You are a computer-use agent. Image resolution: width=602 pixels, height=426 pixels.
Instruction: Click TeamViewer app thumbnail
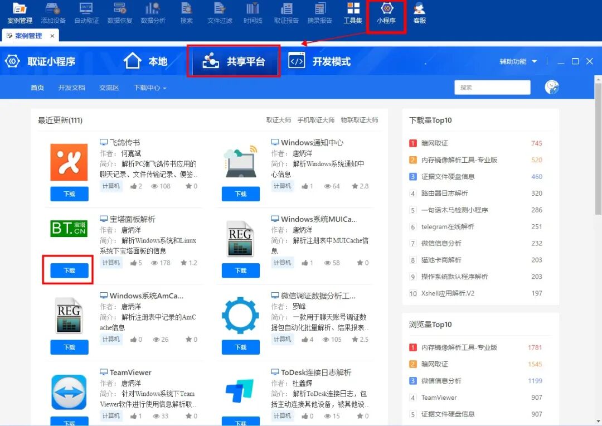(x=69, y=392)
